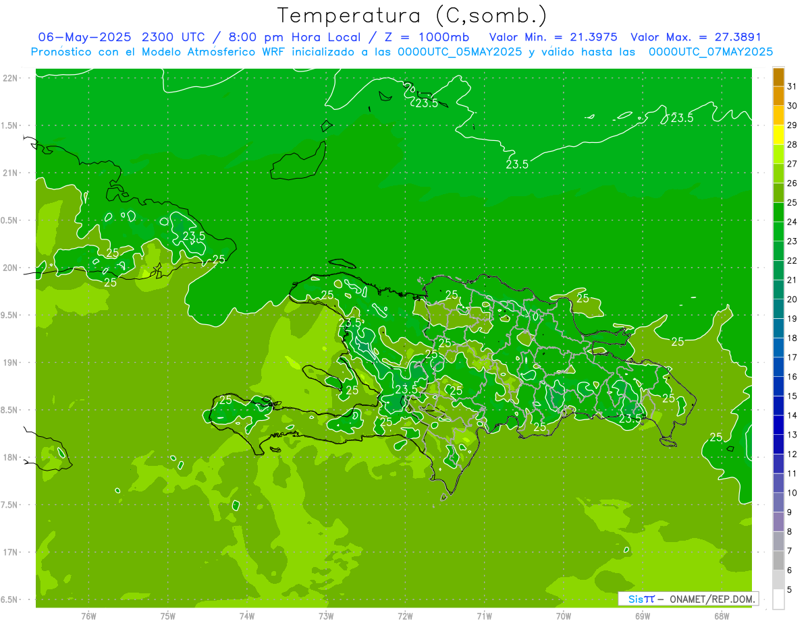Screen dimensions: 810x625
Task: Click the '73W' longitude axis label
Action: pyautogui.click(x=326, y=616)
